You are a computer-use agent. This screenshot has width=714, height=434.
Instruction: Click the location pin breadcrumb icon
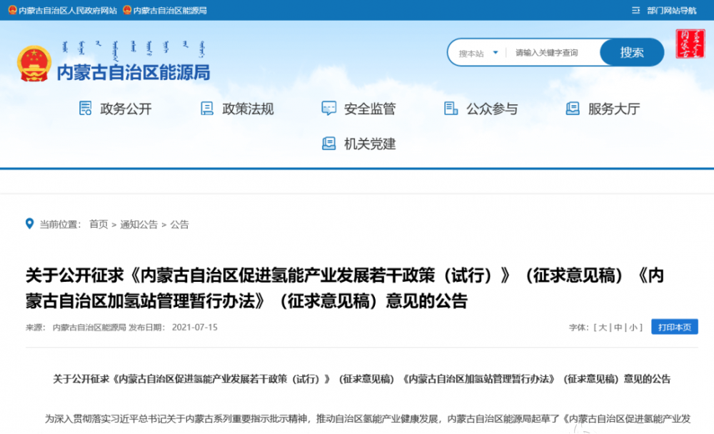pyautogui.click(x=29, y=223)
